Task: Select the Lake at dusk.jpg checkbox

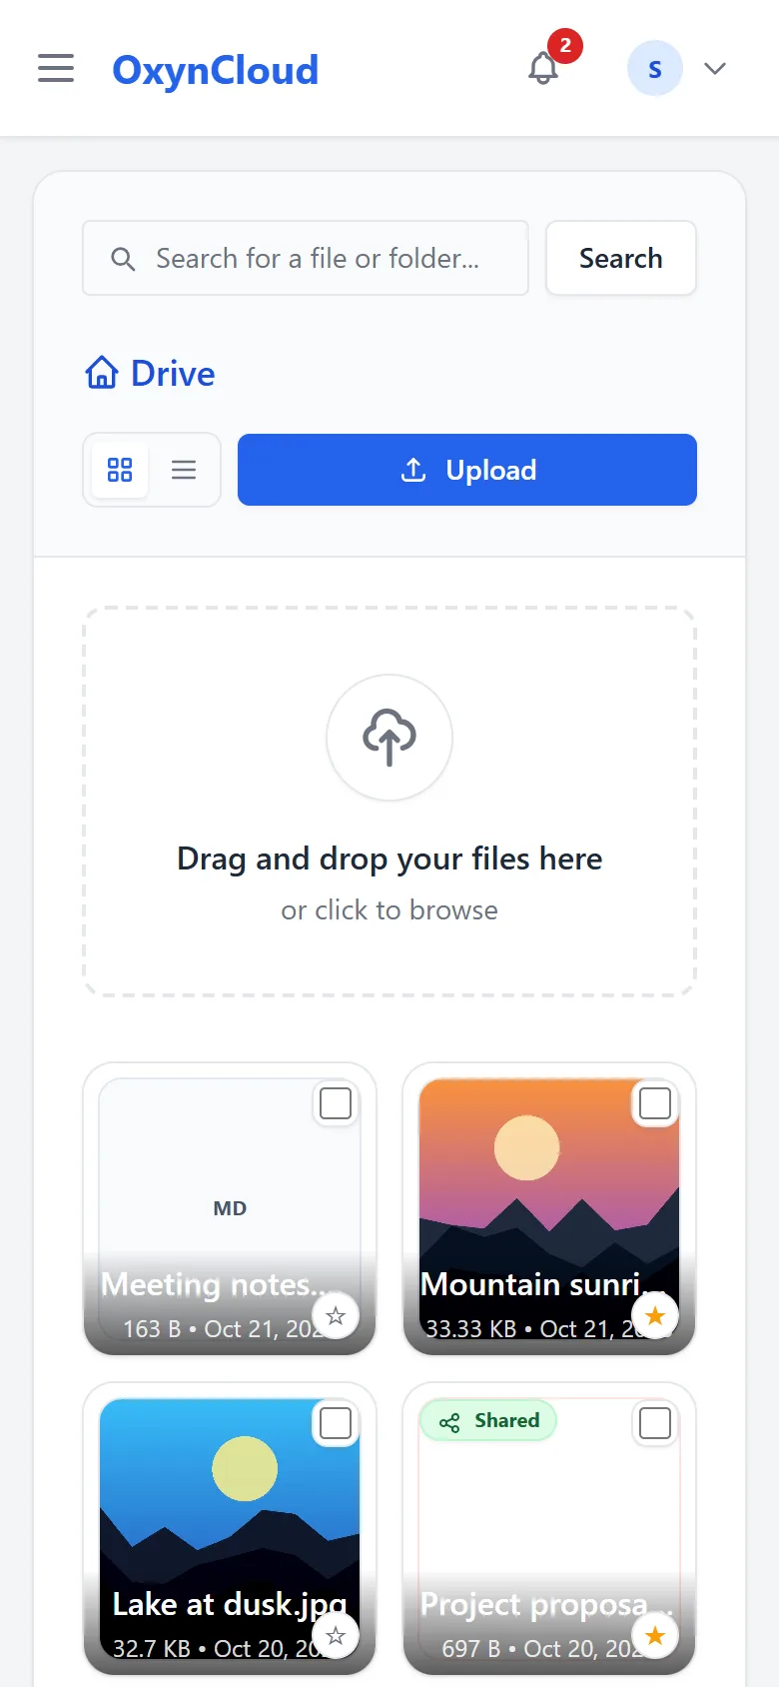Action: click(336, 1423)
